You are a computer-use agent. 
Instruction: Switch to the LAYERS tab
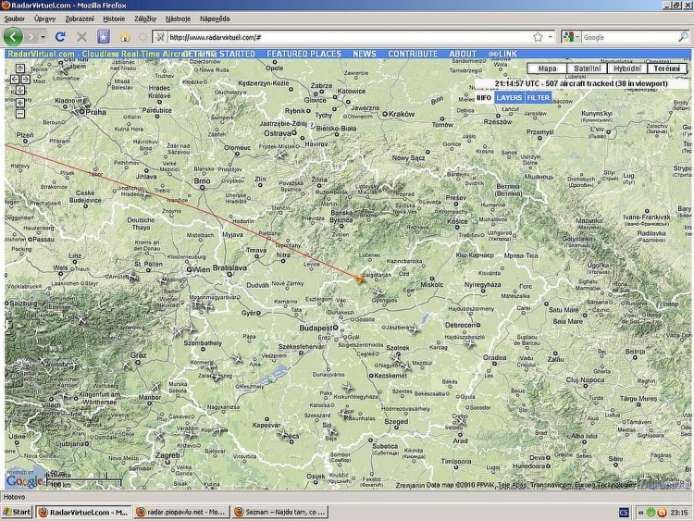[x=509, y=97]
